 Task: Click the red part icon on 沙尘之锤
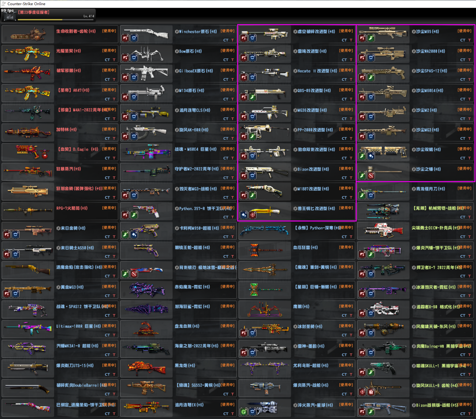click(370, 176)
